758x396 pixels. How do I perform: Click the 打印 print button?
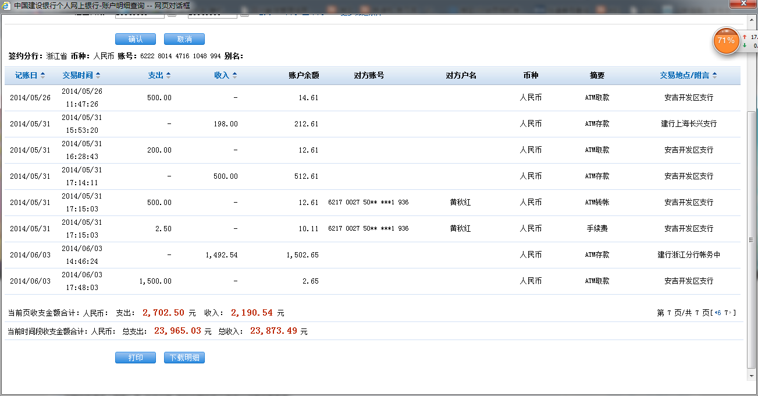[135, 358]
